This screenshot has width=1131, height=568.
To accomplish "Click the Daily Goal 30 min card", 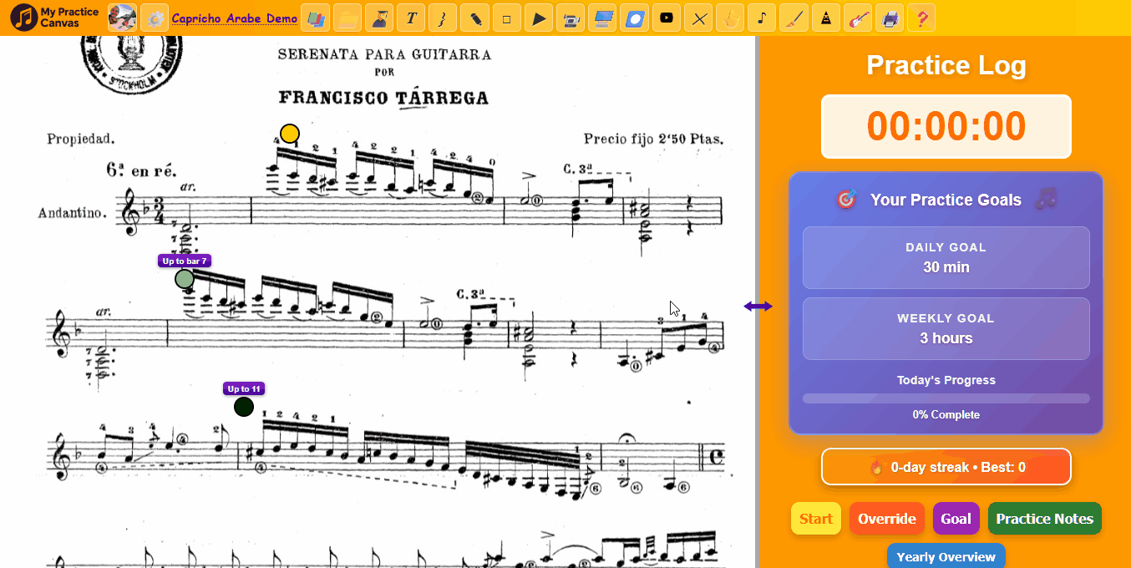I will click(x=946, y=257).
